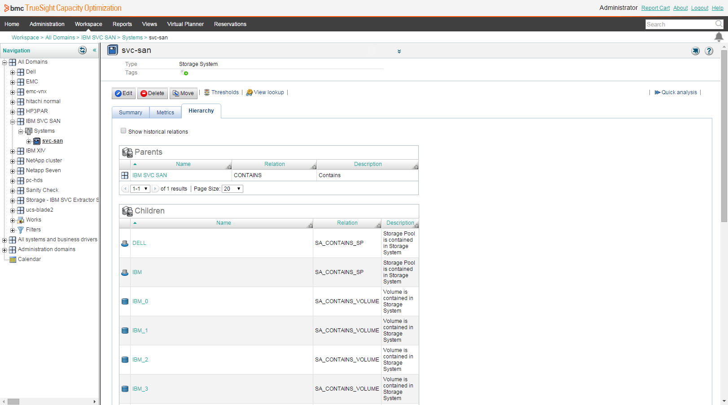Image resolution: width=728 pixels, height=405 pixels.
Task: Click the Delete button
Action: [x=153, y=93]
